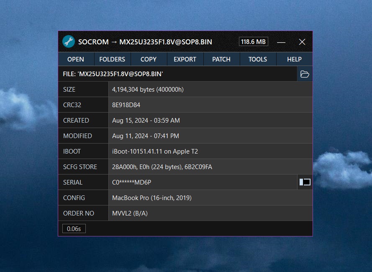
Task: Click the CREATED date Aug 15, 2024
Action: [x=146, y=121]
